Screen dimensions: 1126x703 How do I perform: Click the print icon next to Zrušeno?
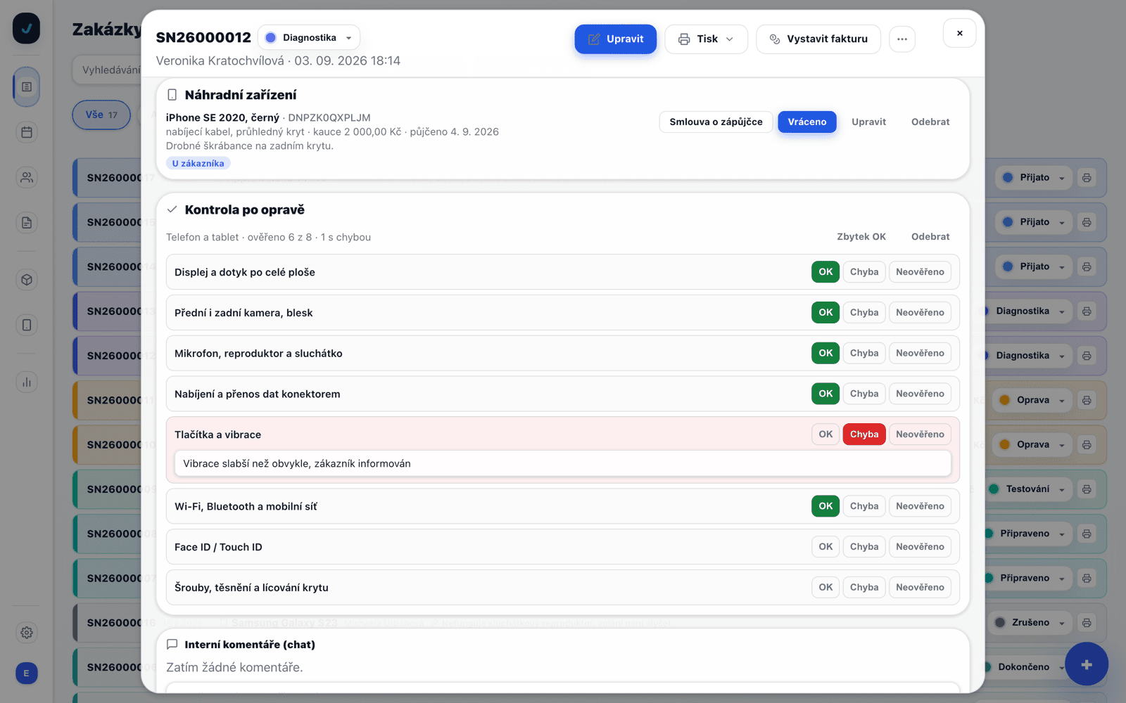point(1087,623)
